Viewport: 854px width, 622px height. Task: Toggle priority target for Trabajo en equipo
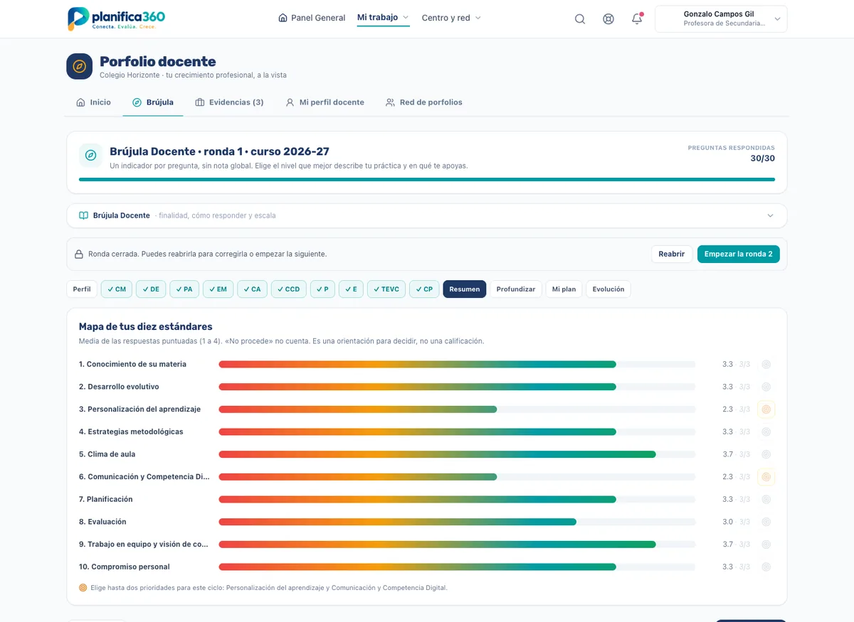tap(766, 545)
